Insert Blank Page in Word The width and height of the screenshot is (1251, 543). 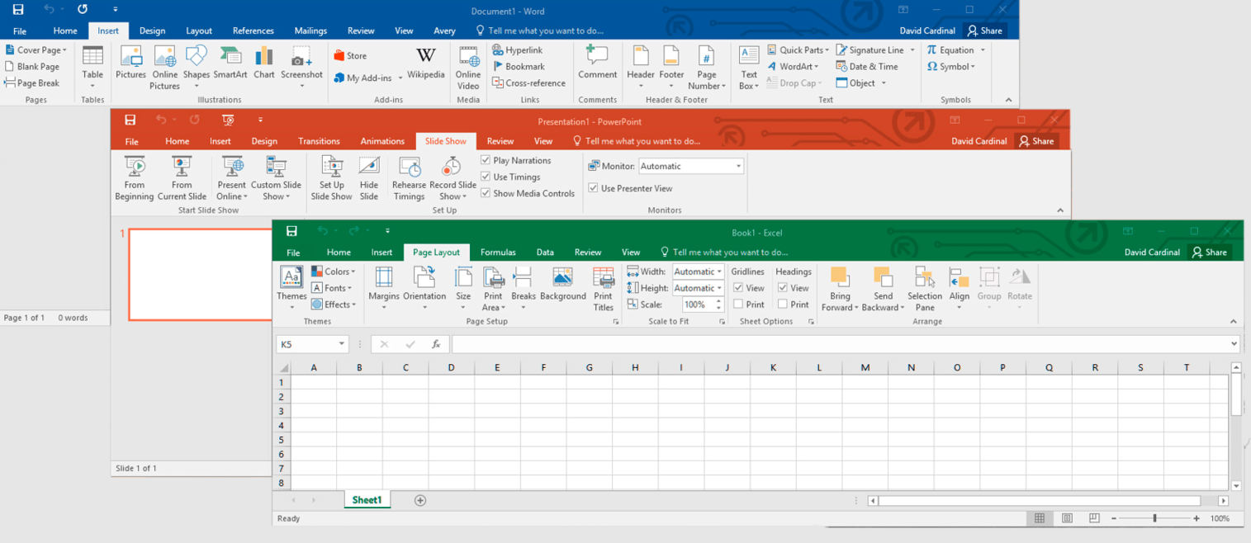[x=32, y=66]
